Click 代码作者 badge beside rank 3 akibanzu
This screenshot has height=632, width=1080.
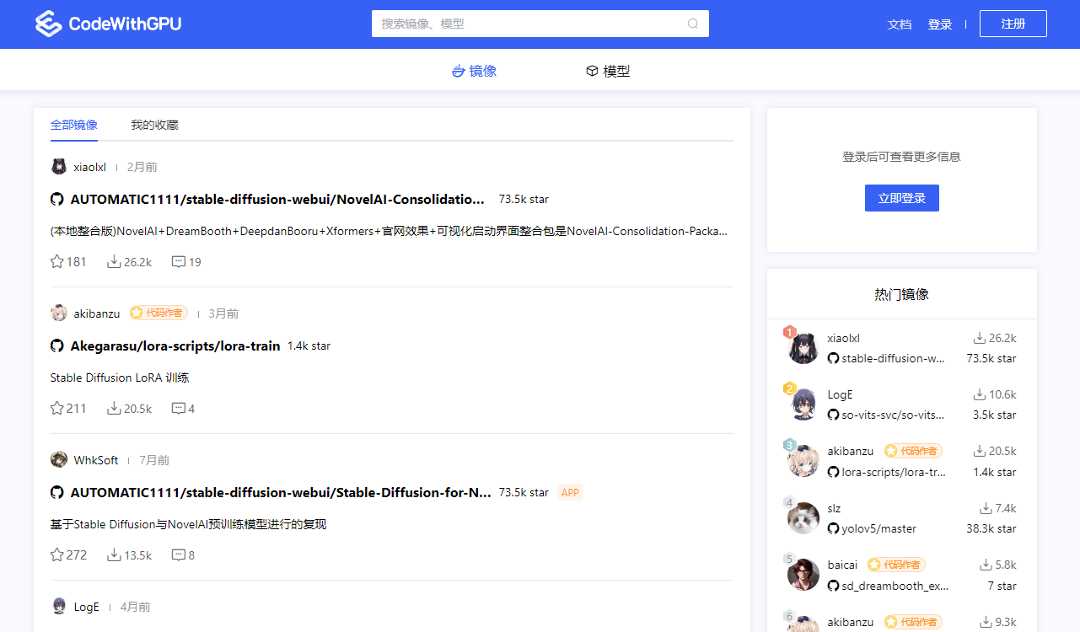pos(913,451)
